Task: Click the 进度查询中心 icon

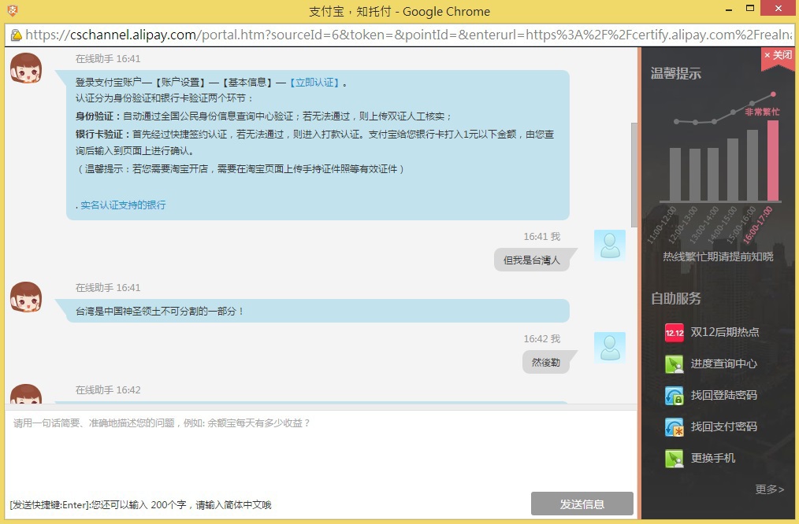Action: point(675,364)
